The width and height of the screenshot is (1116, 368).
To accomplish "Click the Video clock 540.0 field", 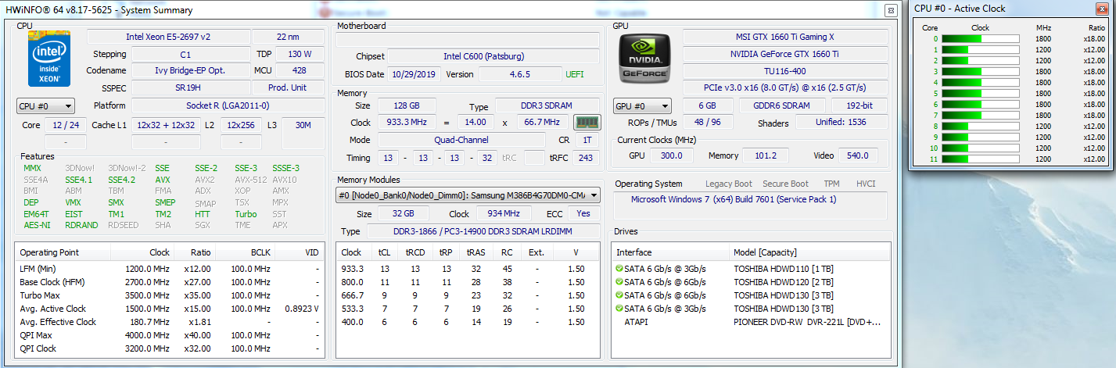I will pos(858,155).
